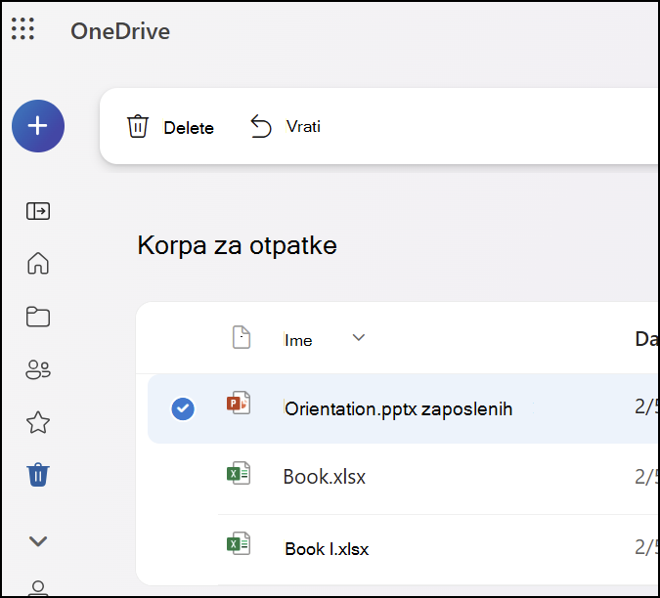Click the person icon at sidebar bottom
660x598 pixels.
point(38,588)
